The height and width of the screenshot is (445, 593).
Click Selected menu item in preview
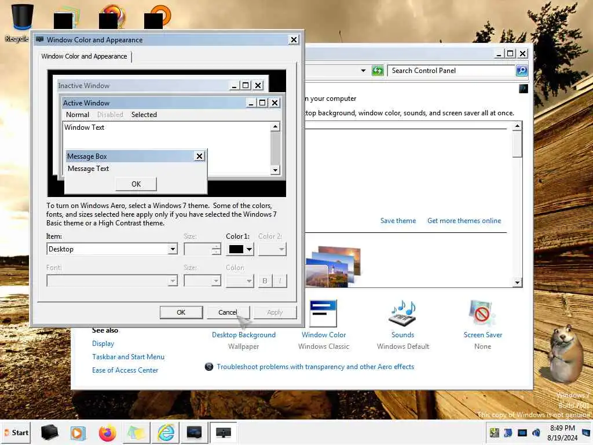pos(144,115)
